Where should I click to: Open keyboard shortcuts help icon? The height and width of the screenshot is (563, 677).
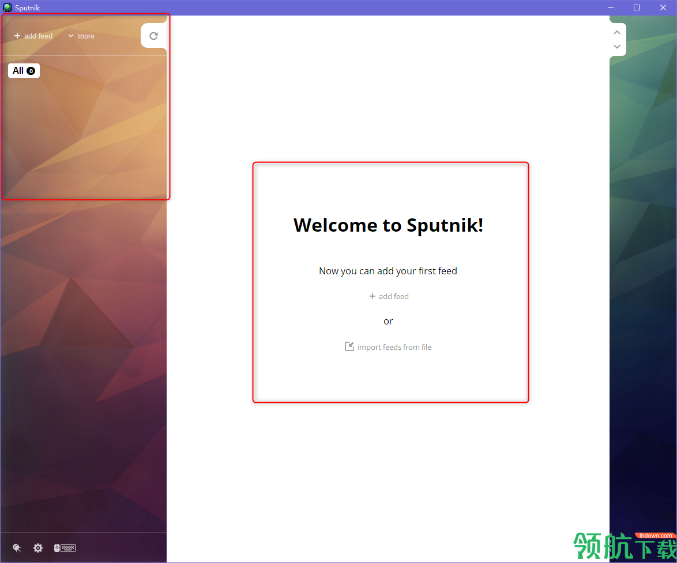[x=65, y=548]
